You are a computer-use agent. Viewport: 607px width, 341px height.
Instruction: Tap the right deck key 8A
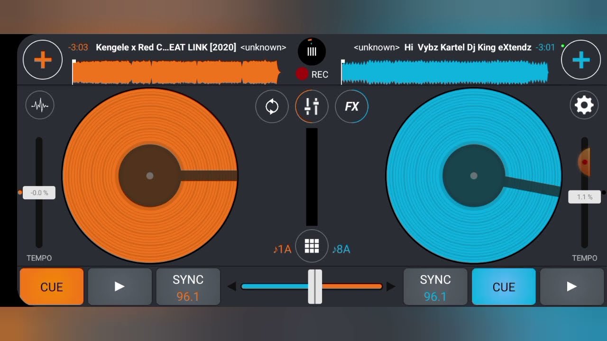341,249
